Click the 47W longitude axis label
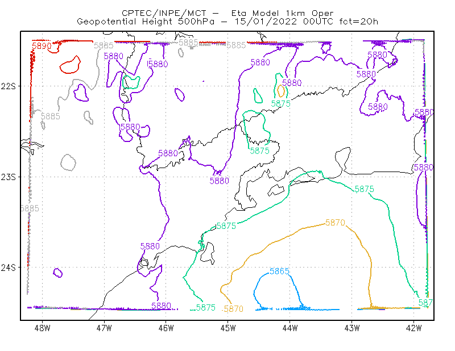 click(x=104, y=328)
